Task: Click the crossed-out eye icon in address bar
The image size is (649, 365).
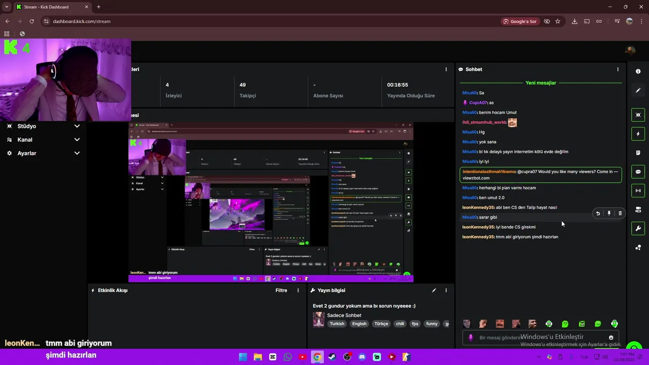Action: [547, 21]
